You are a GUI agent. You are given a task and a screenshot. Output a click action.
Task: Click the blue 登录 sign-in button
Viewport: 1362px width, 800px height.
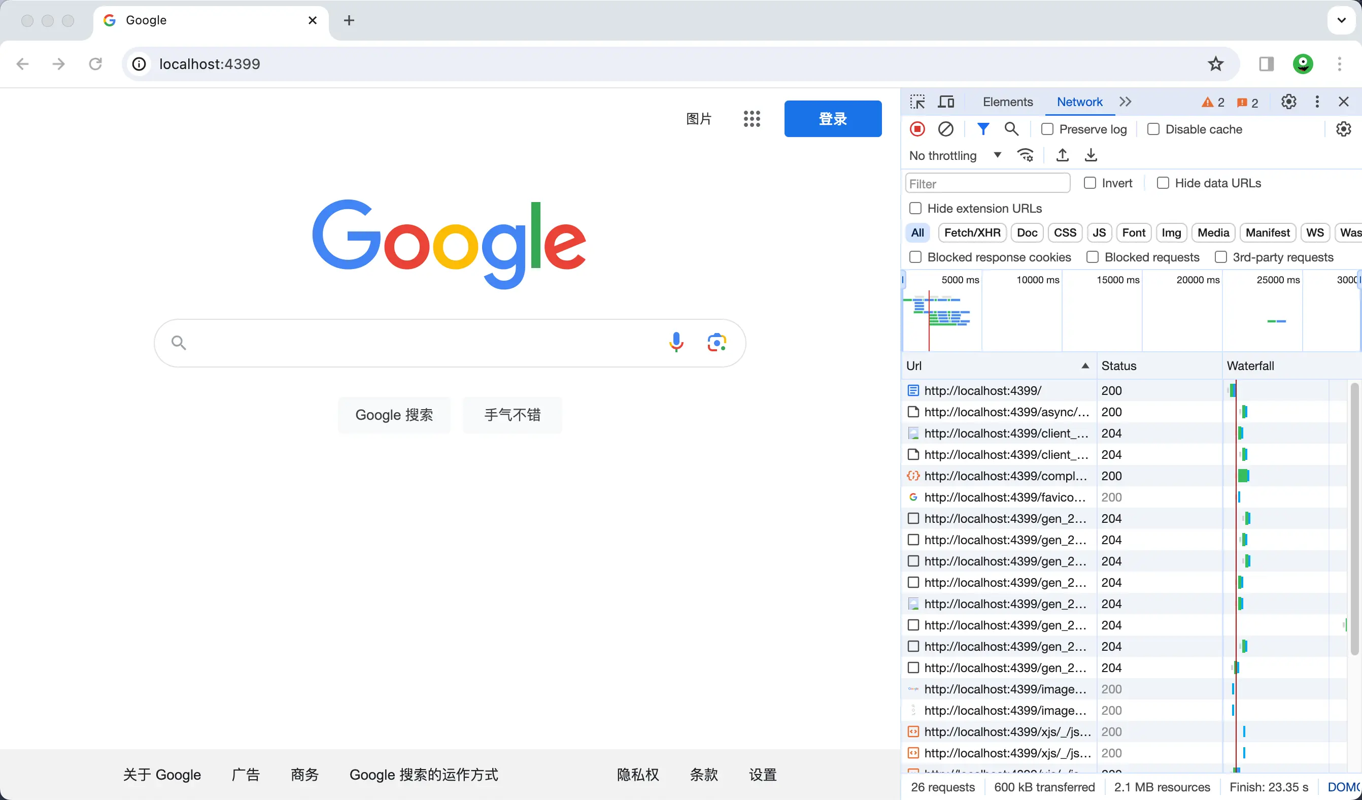pyautogui.click(x=832, y=118)
